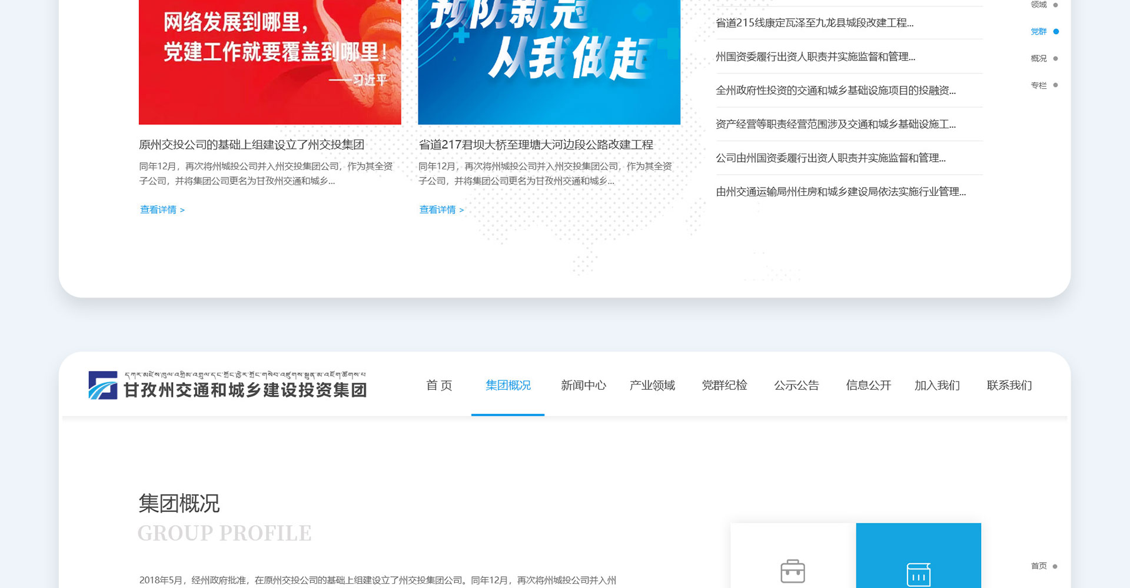This screenshot has height=588, width=1130.
Task: Select the 党群 side navigation dot
Action: (x=1056, y=32)
